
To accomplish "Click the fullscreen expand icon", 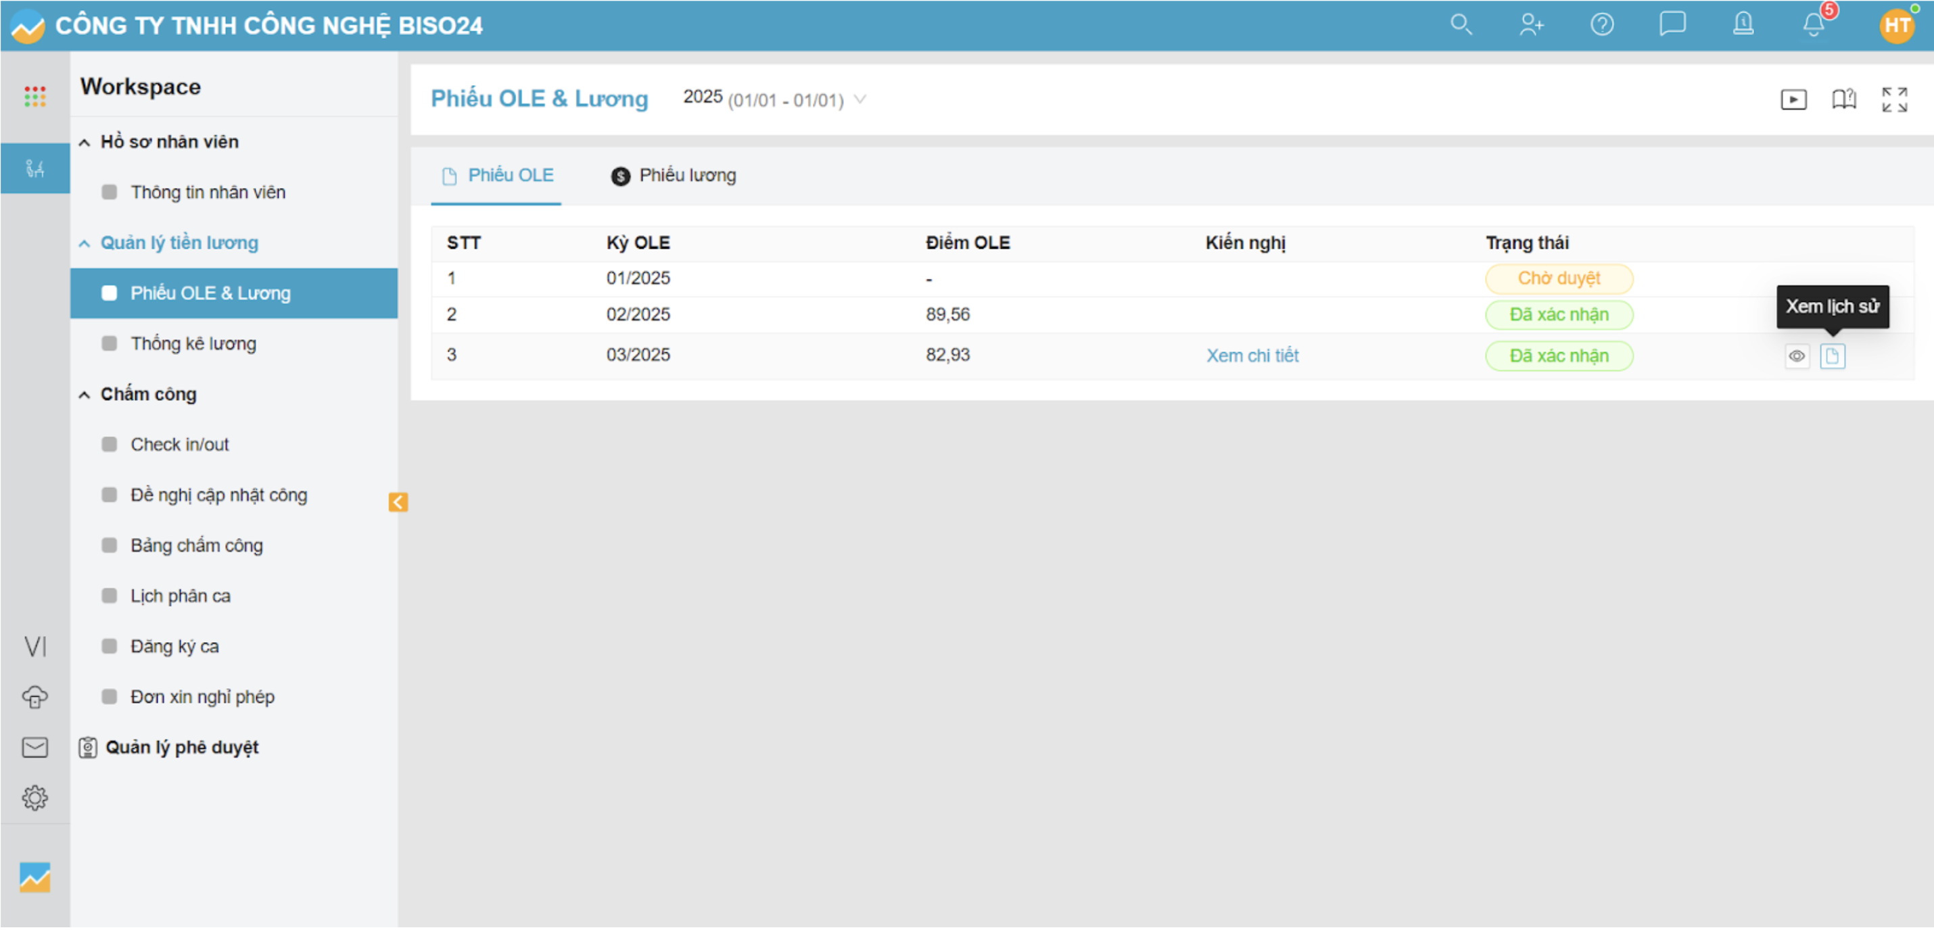I will [1893, 99].
